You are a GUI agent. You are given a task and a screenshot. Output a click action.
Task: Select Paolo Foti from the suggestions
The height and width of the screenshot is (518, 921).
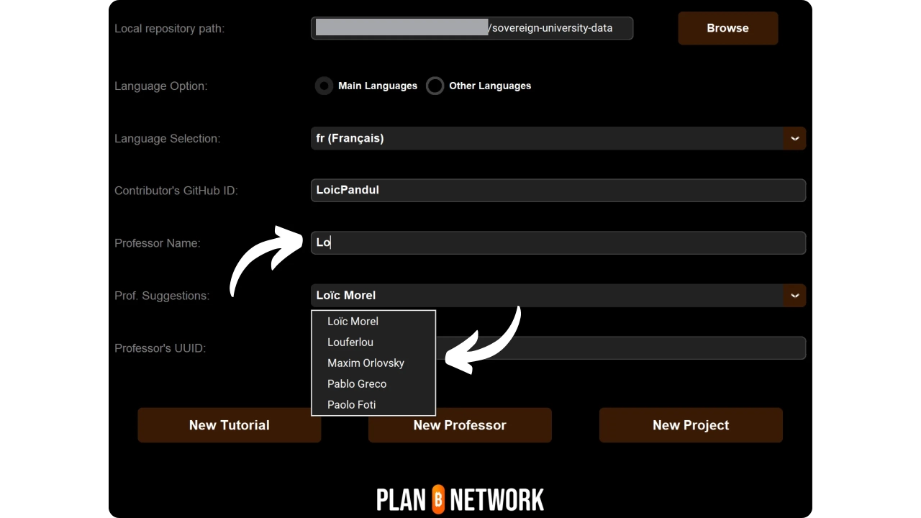point(351,405)
